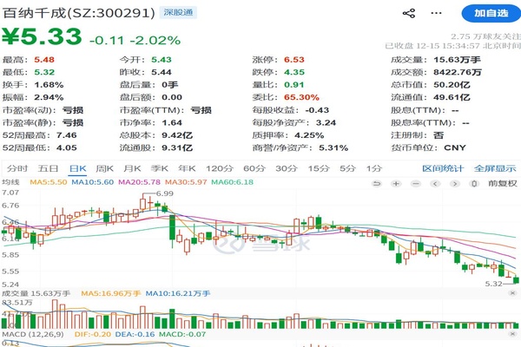
Task: Click the 成交量 value 15.63万手
Action: [458, 60]
